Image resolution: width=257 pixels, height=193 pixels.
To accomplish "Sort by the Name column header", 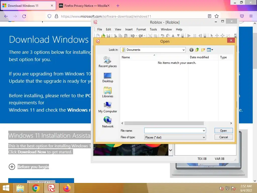I will point(154,57).
